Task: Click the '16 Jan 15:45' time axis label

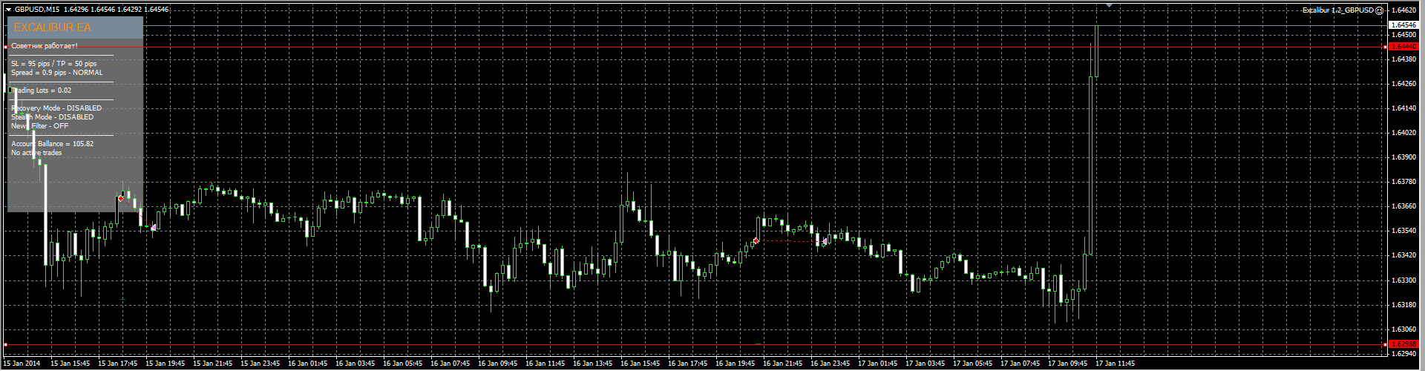Action: click(641, 364)
